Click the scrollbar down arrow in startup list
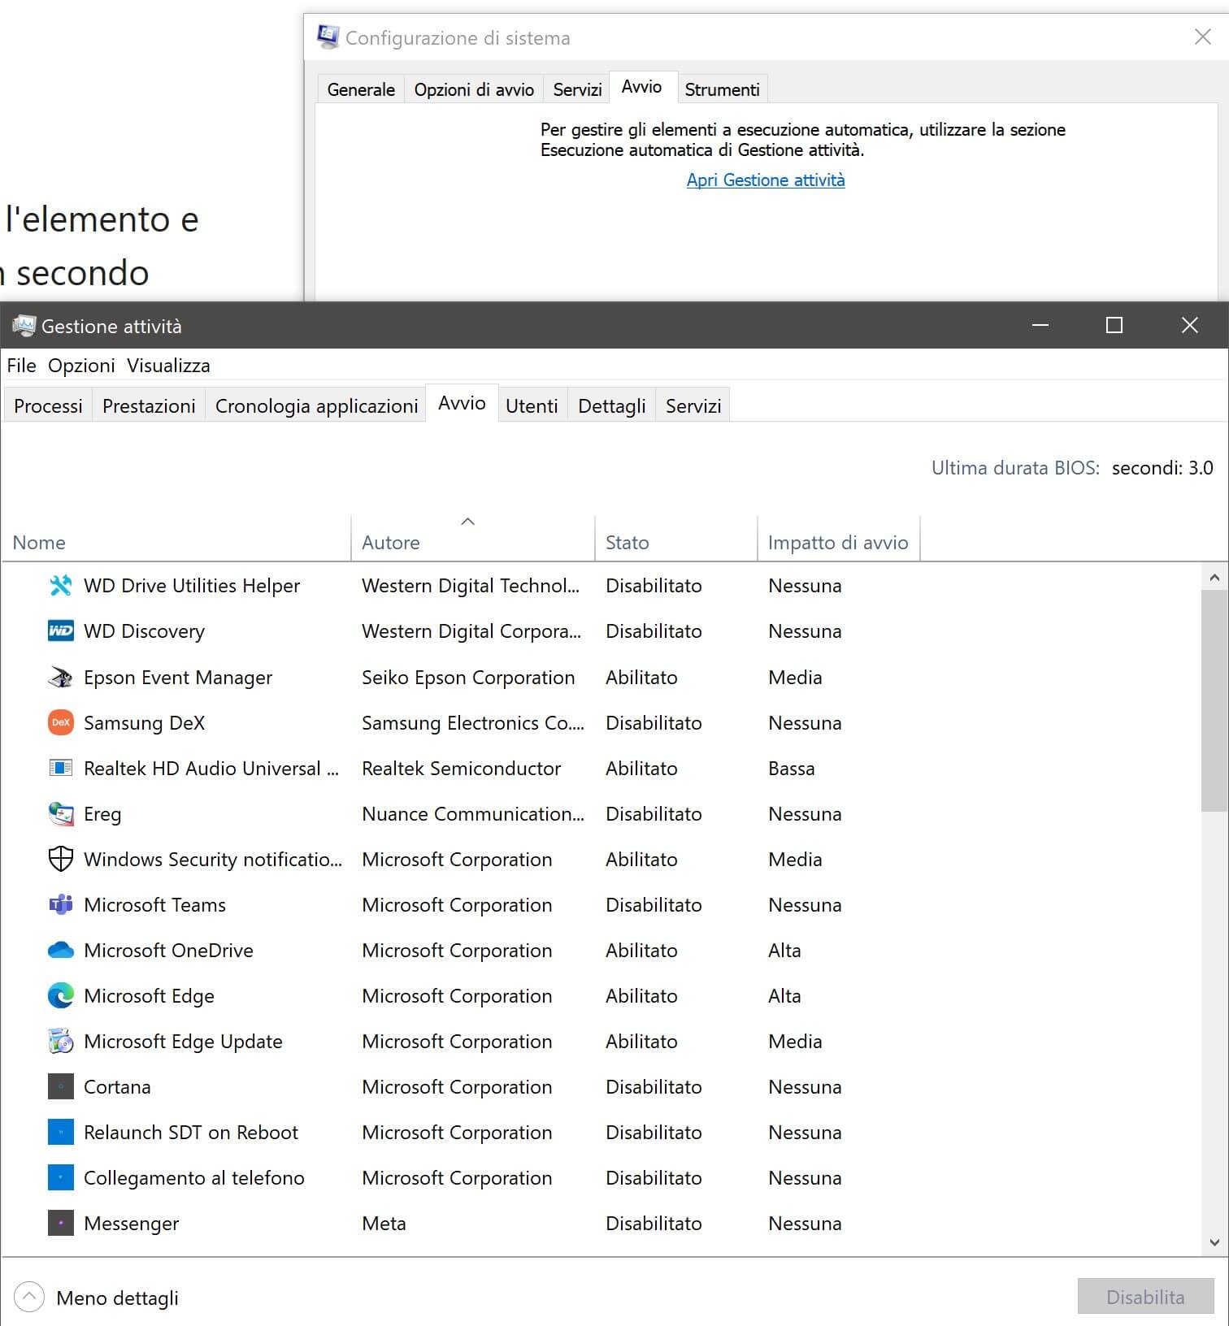 pyautogui.click(x=1214, y=1242)
